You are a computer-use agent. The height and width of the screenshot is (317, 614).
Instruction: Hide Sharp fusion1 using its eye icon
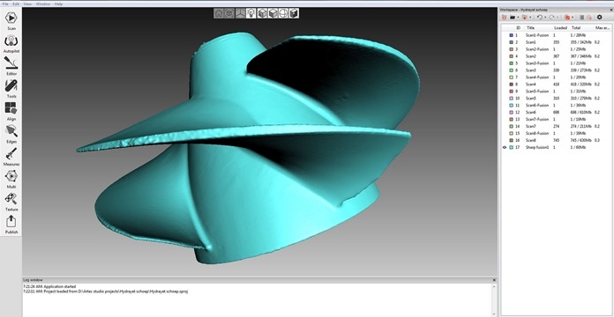tap(505, 147)
